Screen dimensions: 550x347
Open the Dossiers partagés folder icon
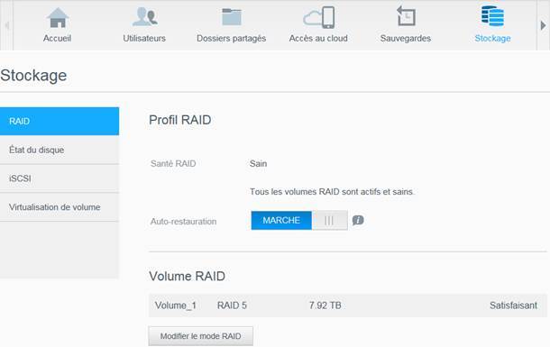[232, 17]
